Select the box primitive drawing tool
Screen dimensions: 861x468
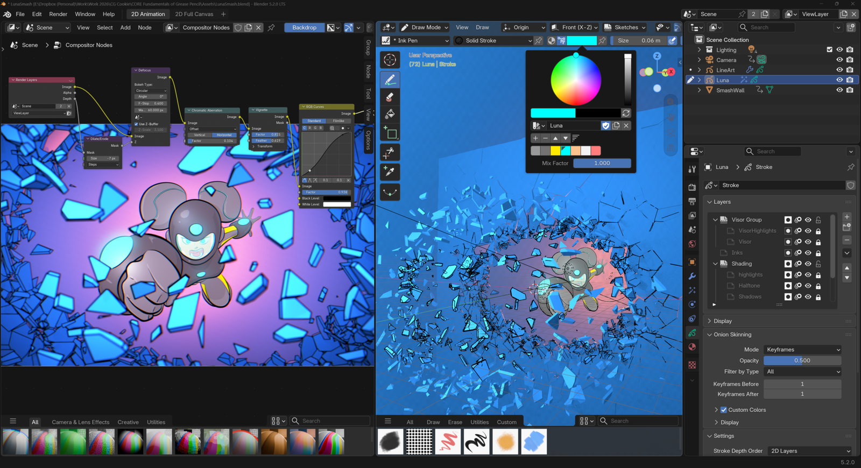[390, 132]
